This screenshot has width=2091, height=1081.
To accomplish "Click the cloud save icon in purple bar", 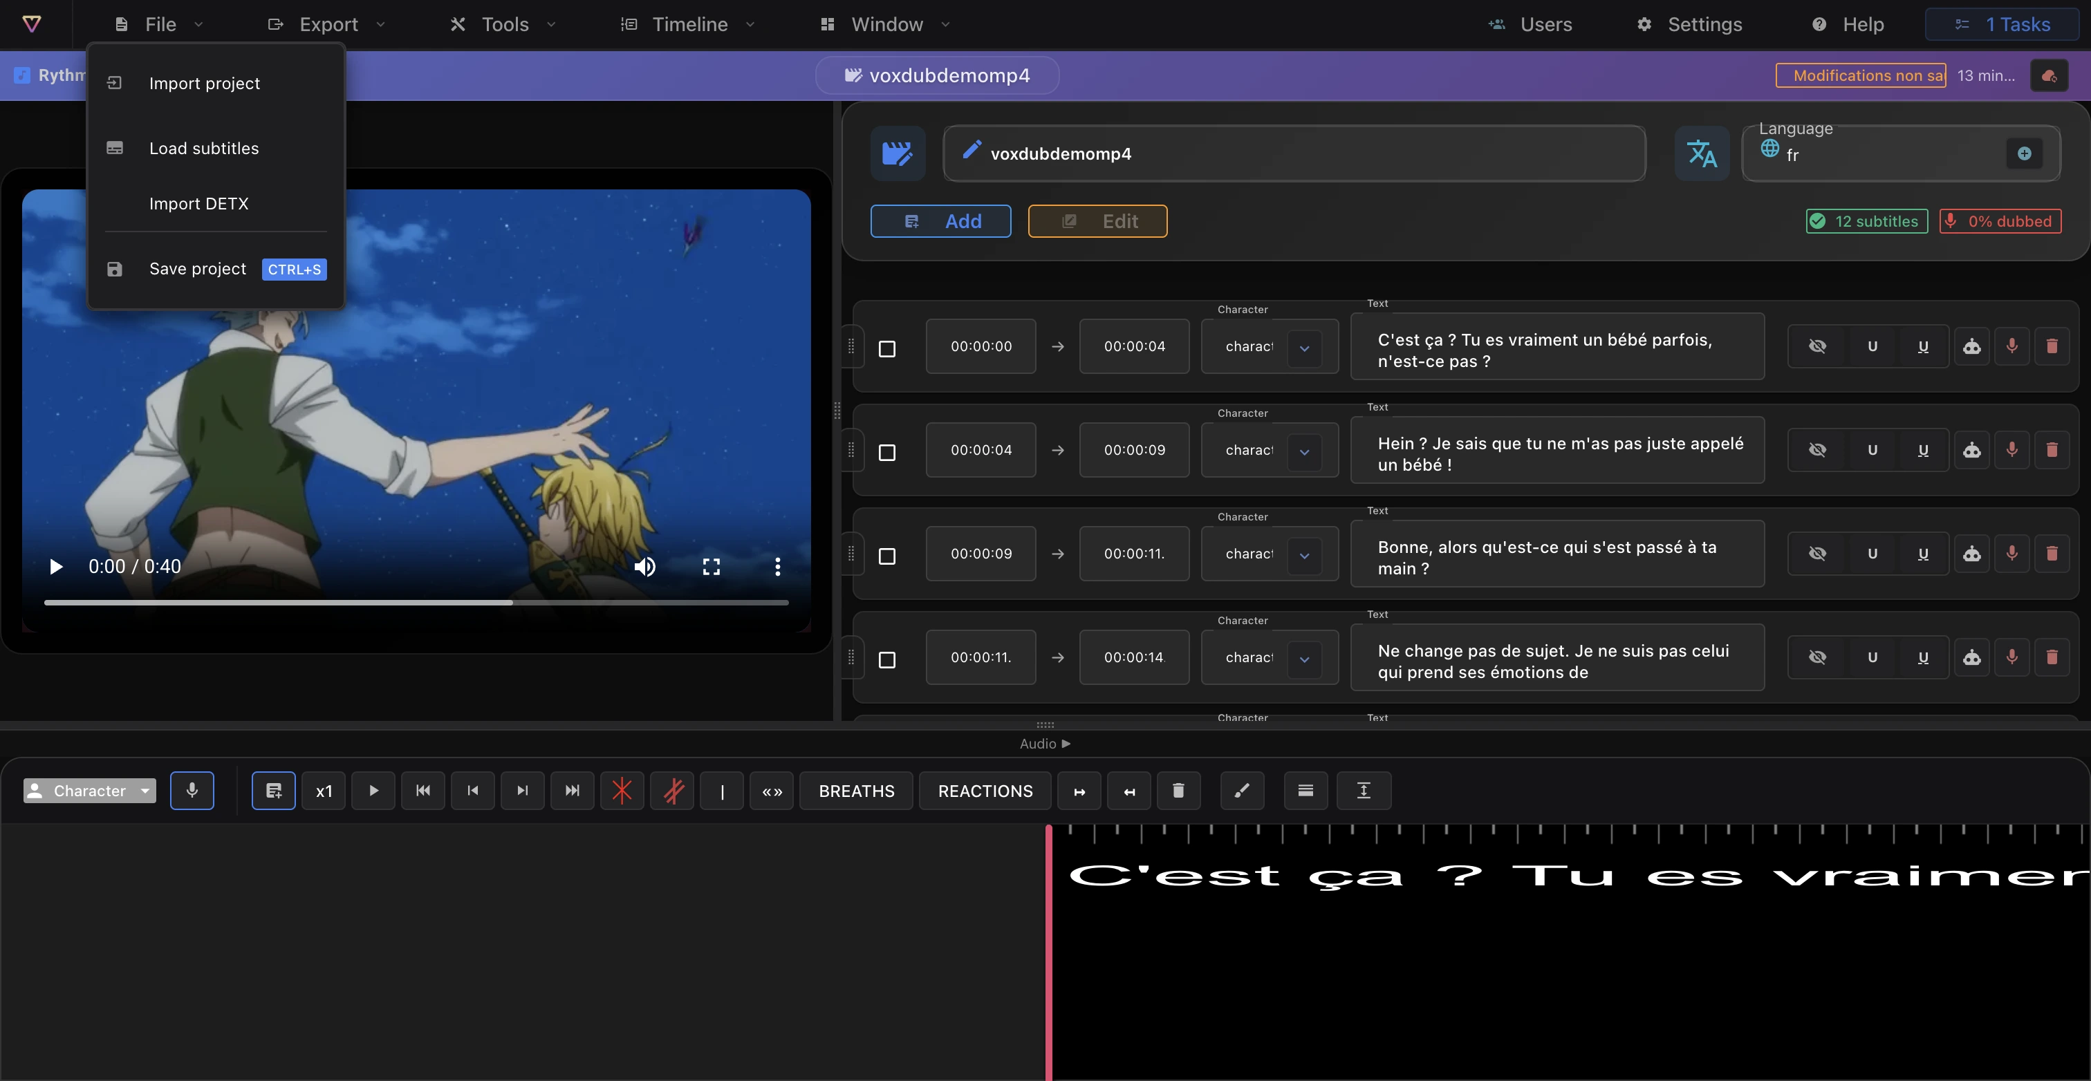I will tap(2049, 75).
